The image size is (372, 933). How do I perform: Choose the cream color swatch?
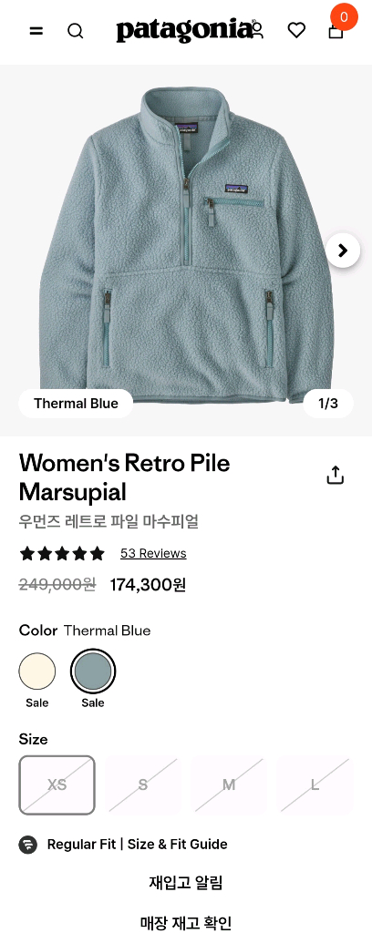(x=36, y=672)
